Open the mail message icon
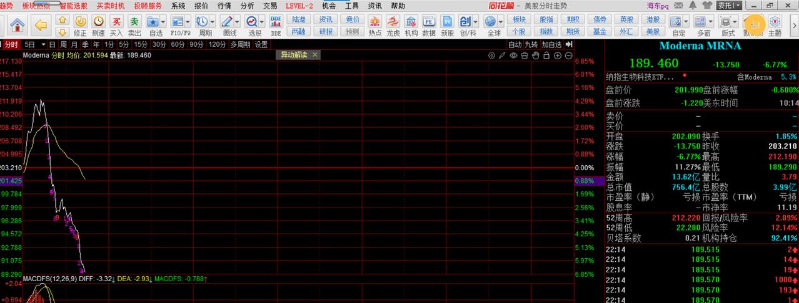The width and height of the screenshot is (799, 303). pos(678,6)
